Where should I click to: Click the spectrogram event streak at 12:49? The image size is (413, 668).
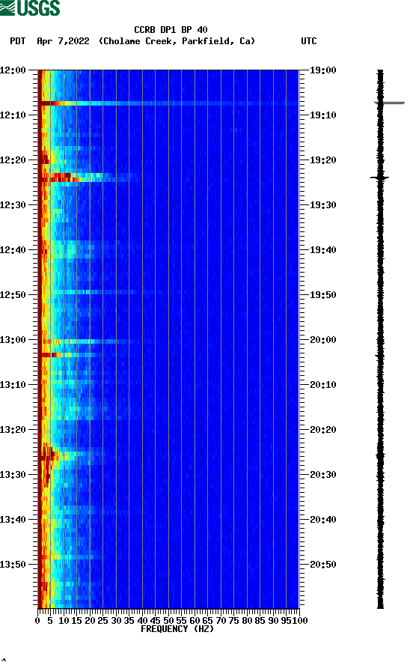point(94,292)
